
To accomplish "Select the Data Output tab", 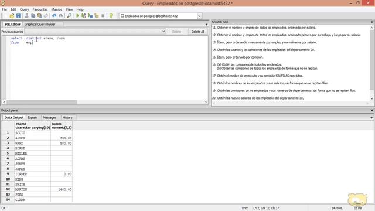I will pos(14,118).
